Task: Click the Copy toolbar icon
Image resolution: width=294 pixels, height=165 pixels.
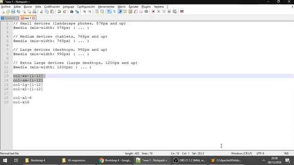Action: 47,11
